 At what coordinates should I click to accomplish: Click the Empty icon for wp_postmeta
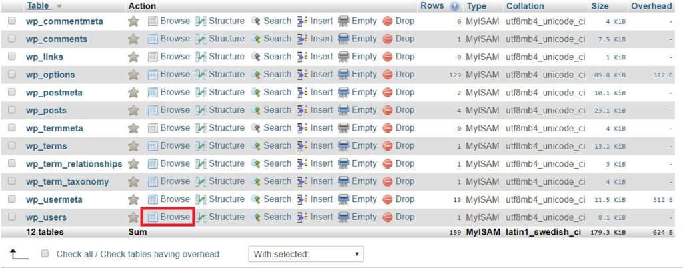(344, 93)
